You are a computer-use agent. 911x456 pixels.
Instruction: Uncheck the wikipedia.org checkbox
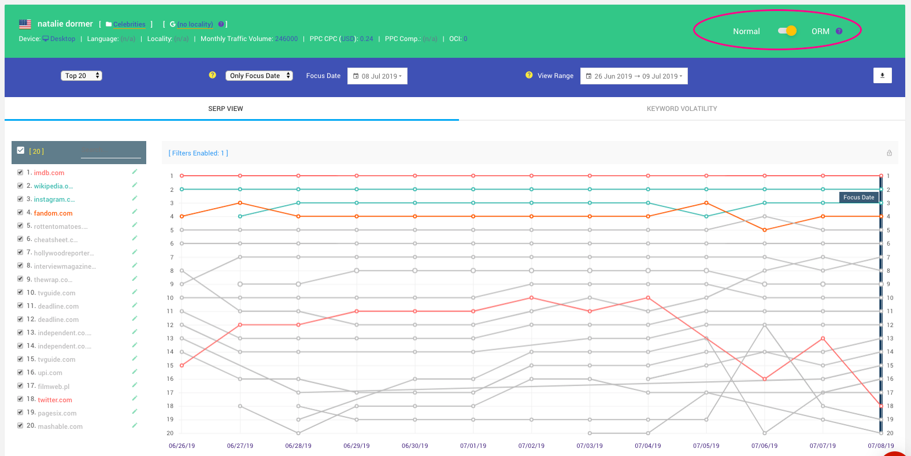click(x=20, y=186)
